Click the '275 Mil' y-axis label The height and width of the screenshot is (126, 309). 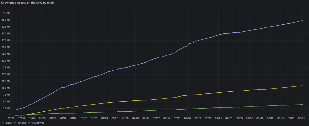coord(6,40)
